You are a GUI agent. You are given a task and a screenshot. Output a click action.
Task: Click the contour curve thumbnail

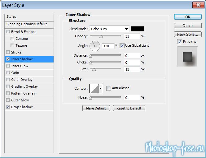click(94, 89)
